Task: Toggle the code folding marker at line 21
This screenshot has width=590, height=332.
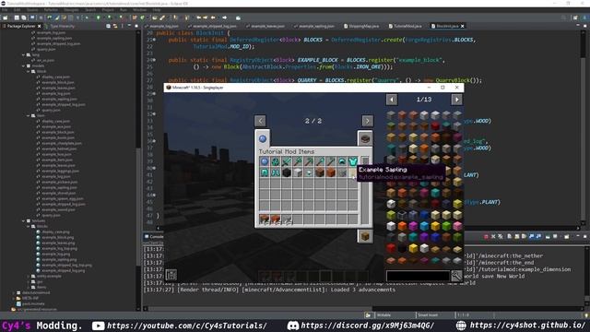Action: 154,40
